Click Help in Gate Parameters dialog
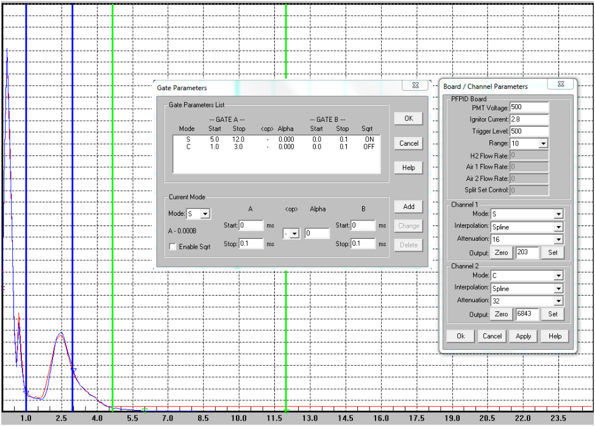The height and width of the screenshot is (426, 595). [408, 168]
